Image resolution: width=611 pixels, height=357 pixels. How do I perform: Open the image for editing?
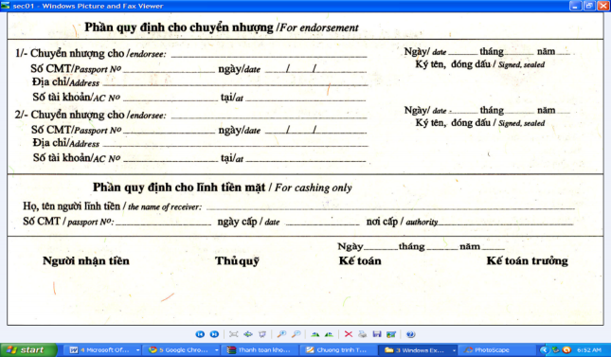391,334
